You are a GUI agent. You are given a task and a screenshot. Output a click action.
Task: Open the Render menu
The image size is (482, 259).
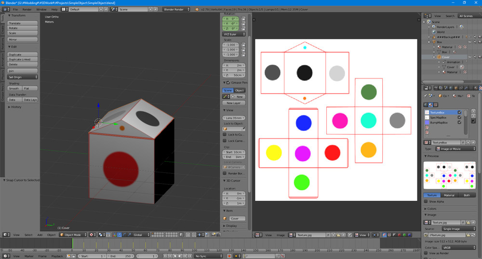[x=27, y=10]
